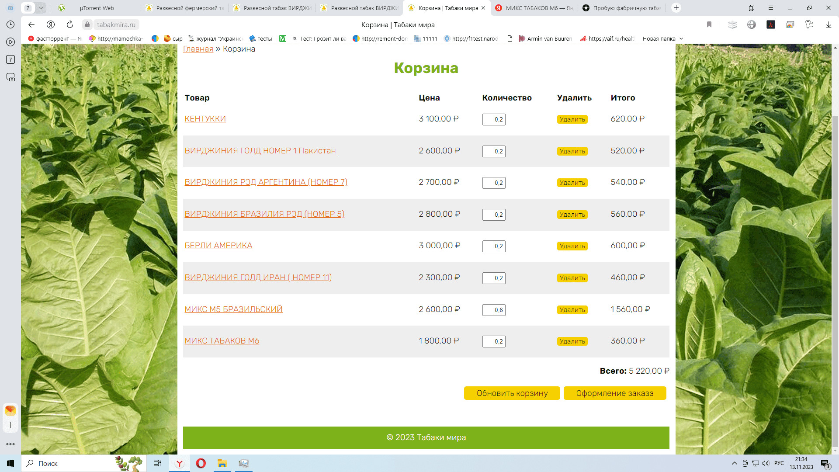Open the sidebar three-dots menu

click(10, 444)
